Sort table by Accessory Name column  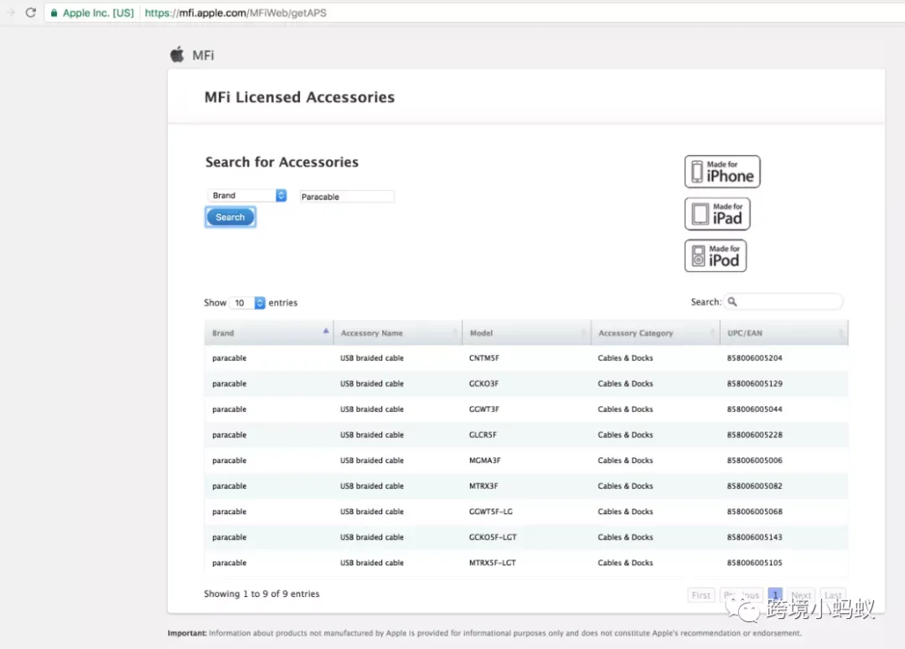(398, 332)
